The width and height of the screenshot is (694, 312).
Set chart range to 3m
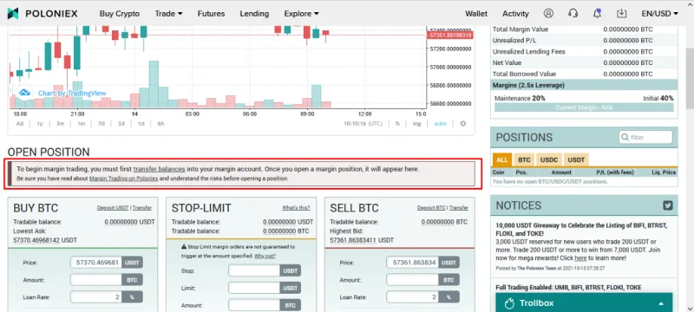coord(60,124)
